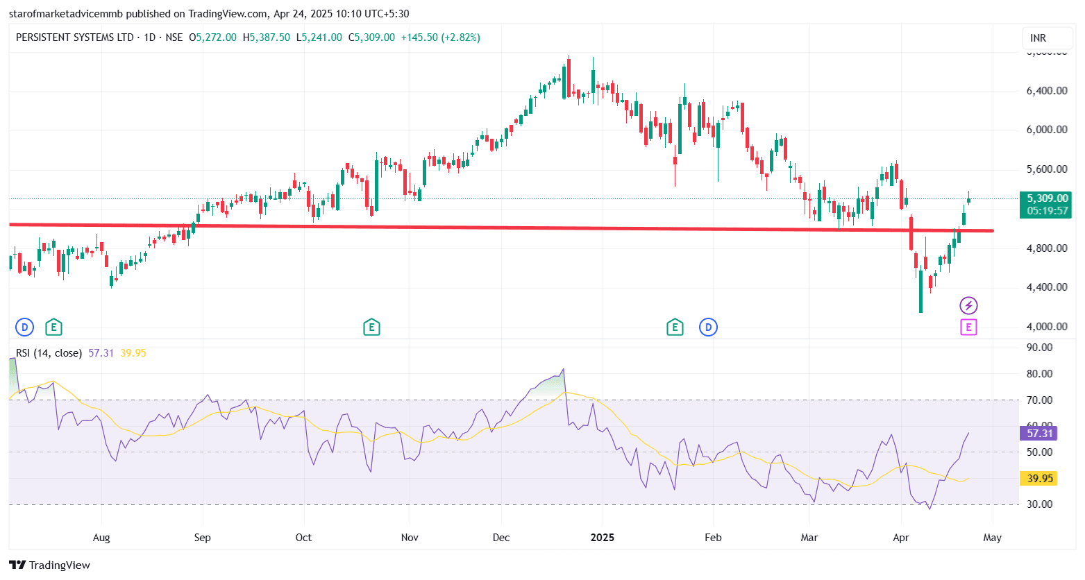The height and width of the screenshot is (580, 1085).
Task: Click the change value +145.50 (+2.82%)
Action: pyautogui.click(x=441, y=37)
